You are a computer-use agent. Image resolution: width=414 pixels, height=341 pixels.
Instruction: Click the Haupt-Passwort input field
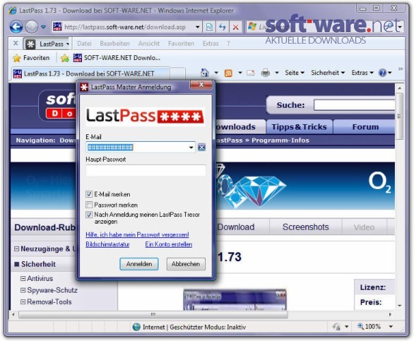tap(146, 170)
